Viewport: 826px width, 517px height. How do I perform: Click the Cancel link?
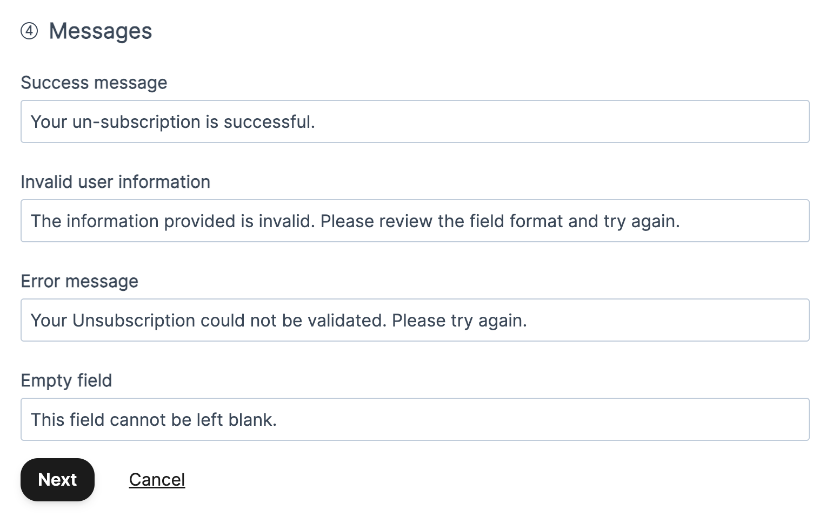[157, 479]
